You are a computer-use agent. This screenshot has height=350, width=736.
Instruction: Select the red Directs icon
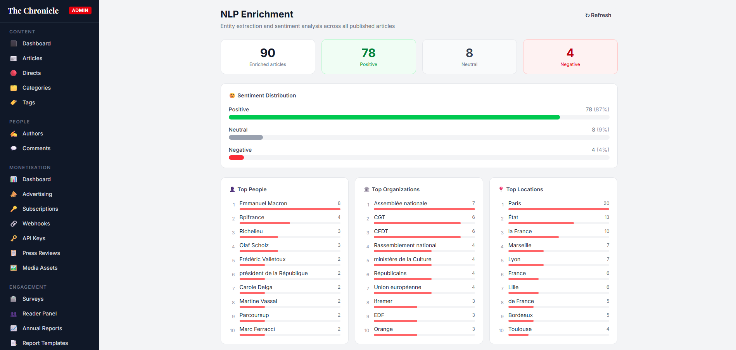(14, 73)
